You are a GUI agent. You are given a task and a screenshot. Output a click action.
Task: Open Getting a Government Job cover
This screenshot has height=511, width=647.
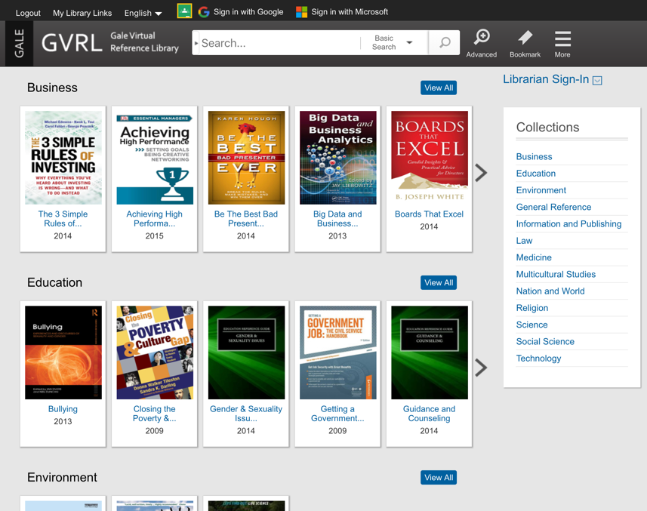(x=338, y=352)
